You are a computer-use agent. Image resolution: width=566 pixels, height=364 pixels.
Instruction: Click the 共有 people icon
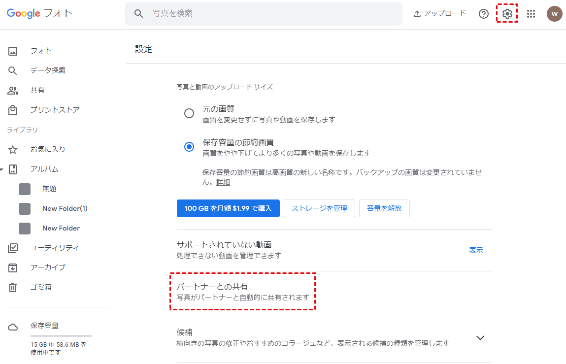[x=13, y=90]
